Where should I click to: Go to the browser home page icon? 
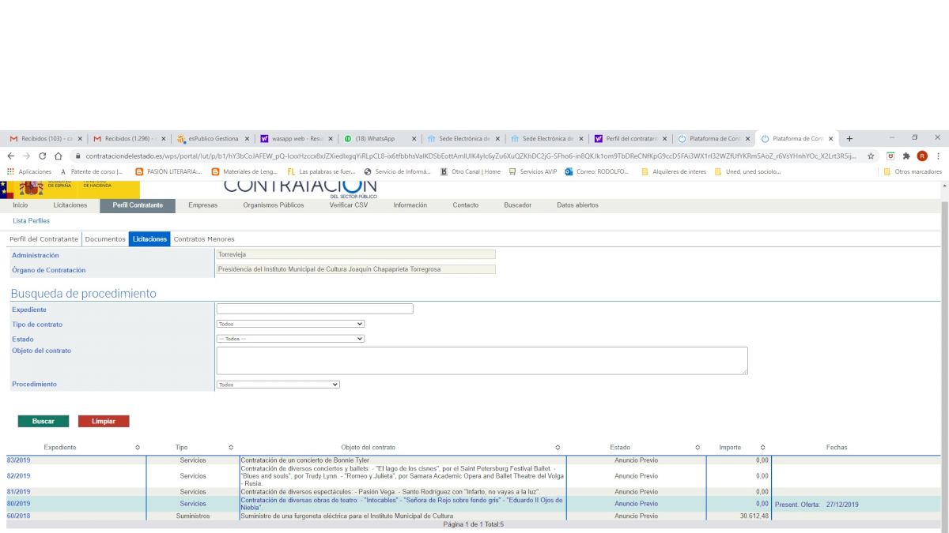click(x=59, y=156)
